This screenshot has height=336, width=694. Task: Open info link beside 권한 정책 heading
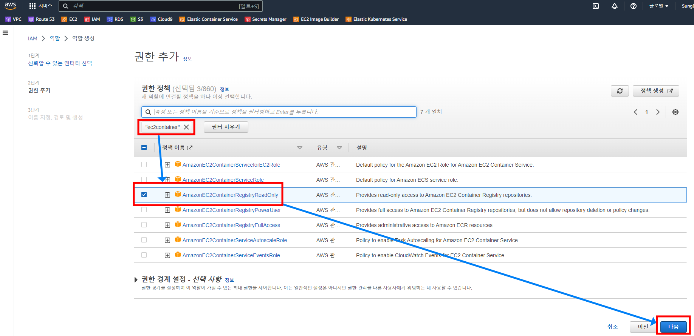(x=225, y=89)
